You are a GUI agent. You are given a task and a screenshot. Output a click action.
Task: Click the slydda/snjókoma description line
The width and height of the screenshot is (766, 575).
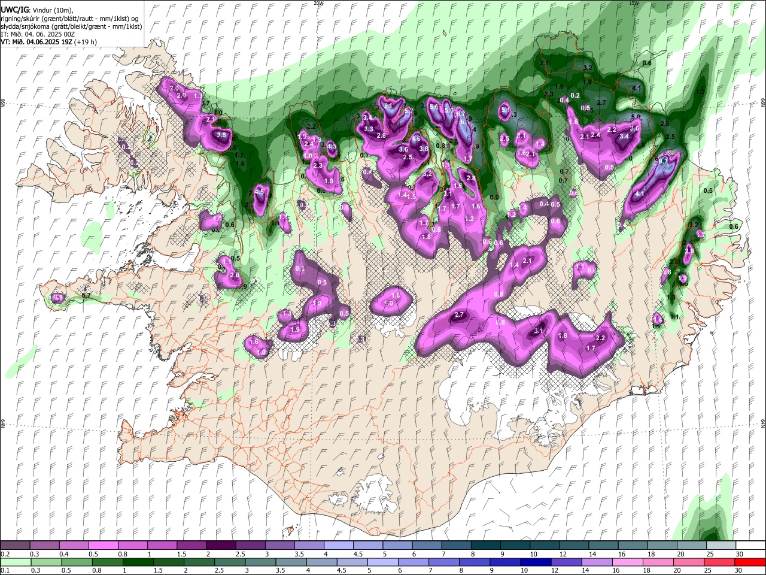click(71, 26)
